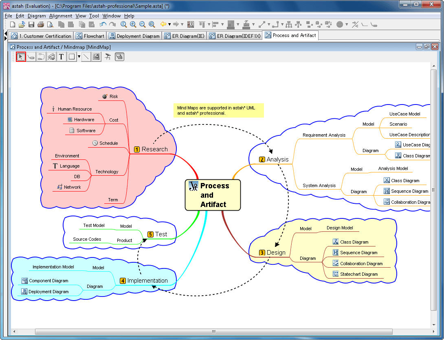
Task: Click the Undo arrow icon
Action: [103, 24]
